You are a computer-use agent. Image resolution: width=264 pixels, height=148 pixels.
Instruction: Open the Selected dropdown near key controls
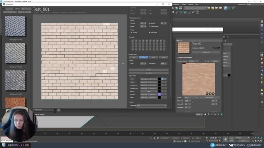(242, 138)
